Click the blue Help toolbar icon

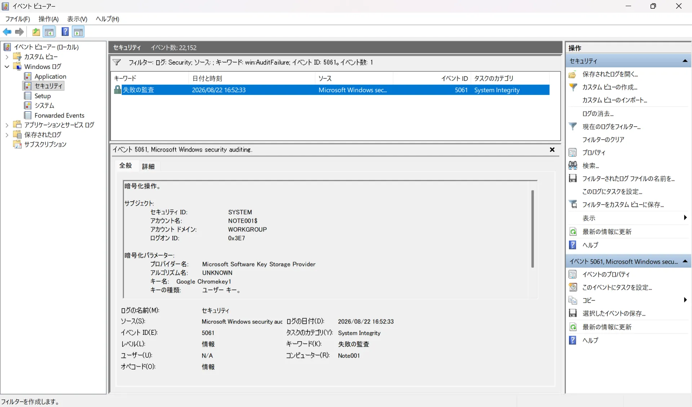pyautogui.click(x=65, y=32)
